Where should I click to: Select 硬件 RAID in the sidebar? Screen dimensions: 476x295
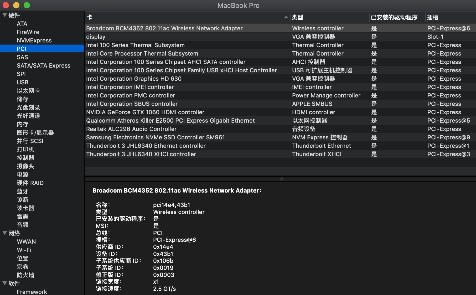[x=30, y=183]
